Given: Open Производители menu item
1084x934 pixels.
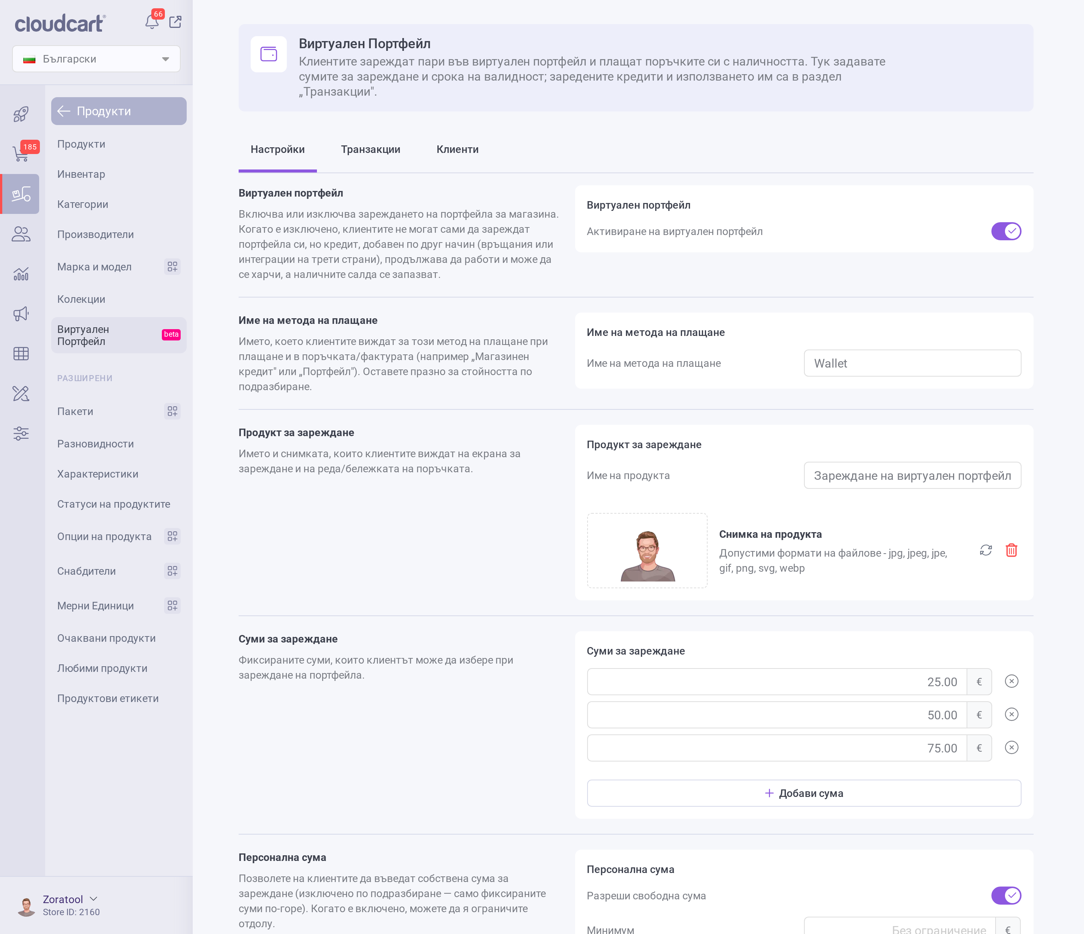Looking at the screenshot, I should tap(95, 235).
